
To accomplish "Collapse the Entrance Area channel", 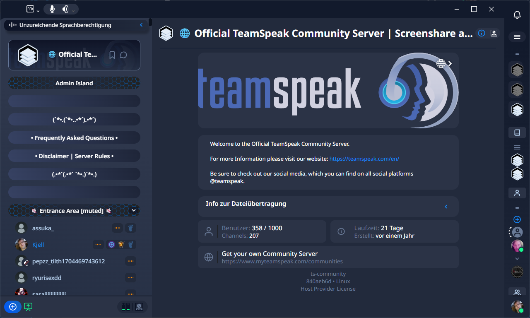I will coord(134,210).
